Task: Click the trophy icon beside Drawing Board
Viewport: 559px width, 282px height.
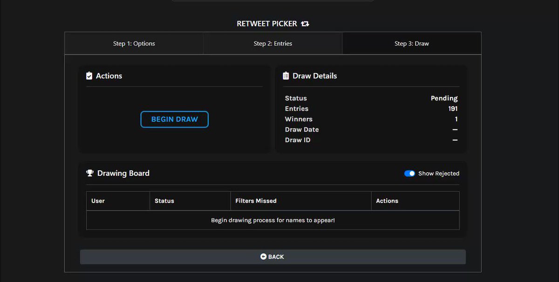Action: [x=90, y=173]
